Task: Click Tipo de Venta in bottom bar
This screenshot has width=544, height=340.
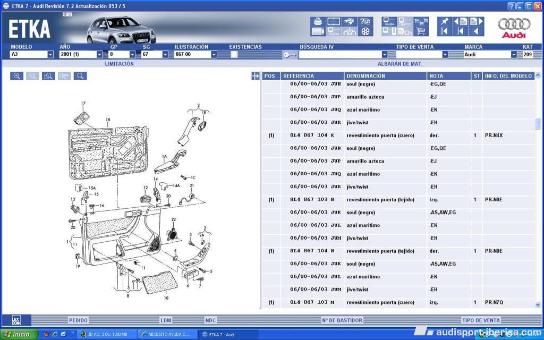Action: pos(481,320)
